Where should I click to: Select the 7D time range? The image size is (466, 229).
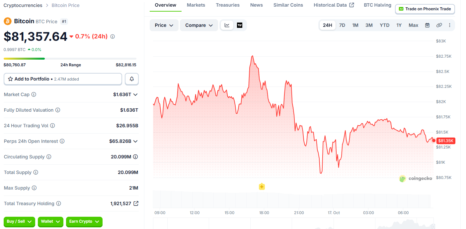342,25
